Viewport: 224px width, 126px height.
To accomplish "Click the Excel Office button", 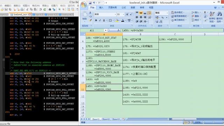I will (x=84, y=5).
